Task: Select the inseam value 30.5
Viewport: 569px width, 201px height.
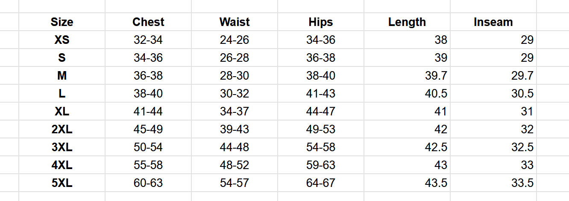Action: point(522,94)
